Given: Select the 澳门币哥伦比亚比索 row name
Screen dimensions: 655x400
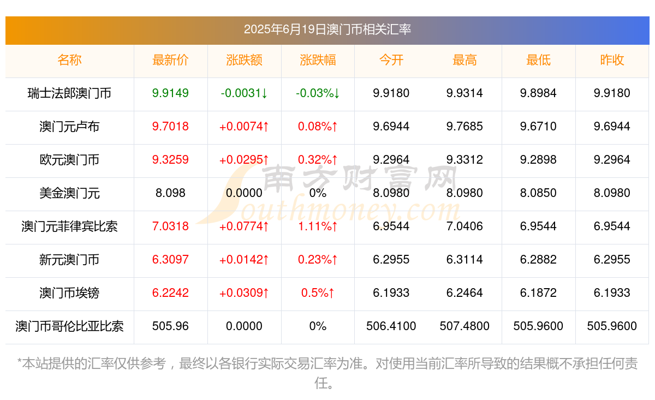Looking at the screenshot, I should [69, 326].
